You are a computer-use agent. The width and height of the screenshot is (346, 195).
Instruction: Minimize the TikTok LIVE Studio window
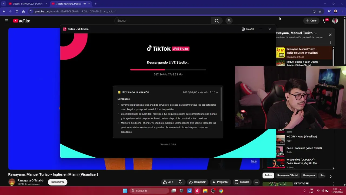(x=261, y=29)
